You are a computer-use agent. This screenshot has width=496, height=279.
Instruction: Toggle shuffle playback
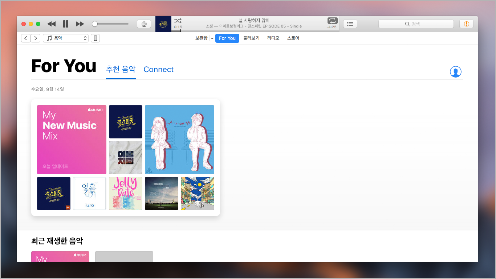(x=178, y=21)
